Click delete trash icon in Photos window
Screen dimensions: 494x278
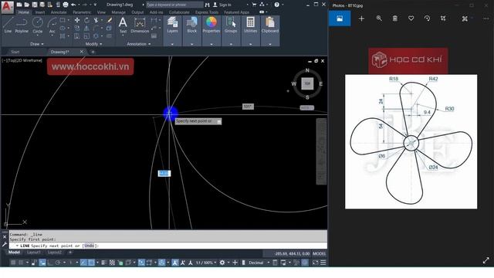395,19
